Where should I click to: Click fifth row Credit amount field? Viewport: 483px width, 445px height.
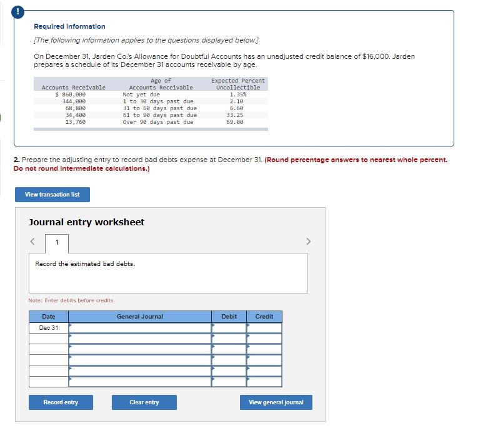264,371
